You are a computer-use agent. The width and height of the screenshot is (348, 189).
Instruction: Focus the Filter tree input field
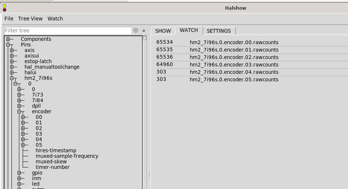tap(68, 30)
